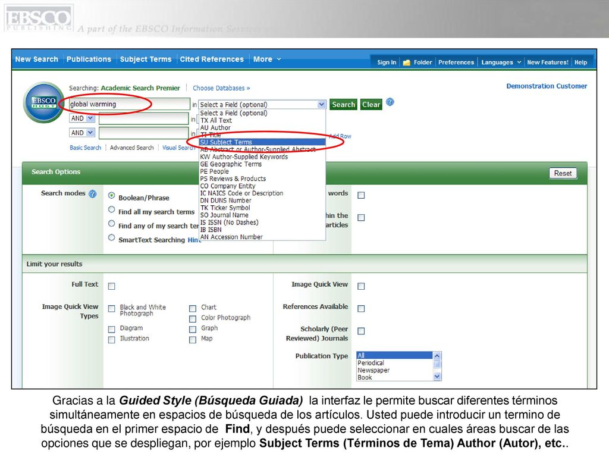The width and height of the screenshot is (609, 457).
Task: Select Newspaper in Publication Type list
Action: coord(394,370)
